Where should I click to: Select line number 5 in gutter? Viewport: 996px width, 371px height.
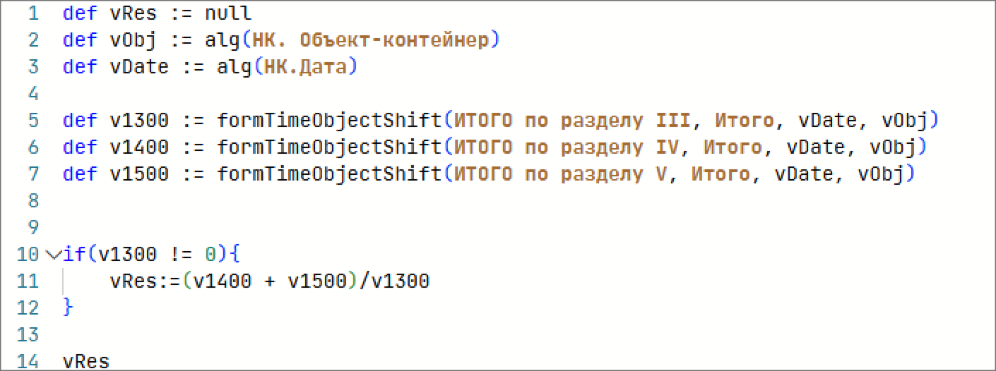[x=33, y=121]
